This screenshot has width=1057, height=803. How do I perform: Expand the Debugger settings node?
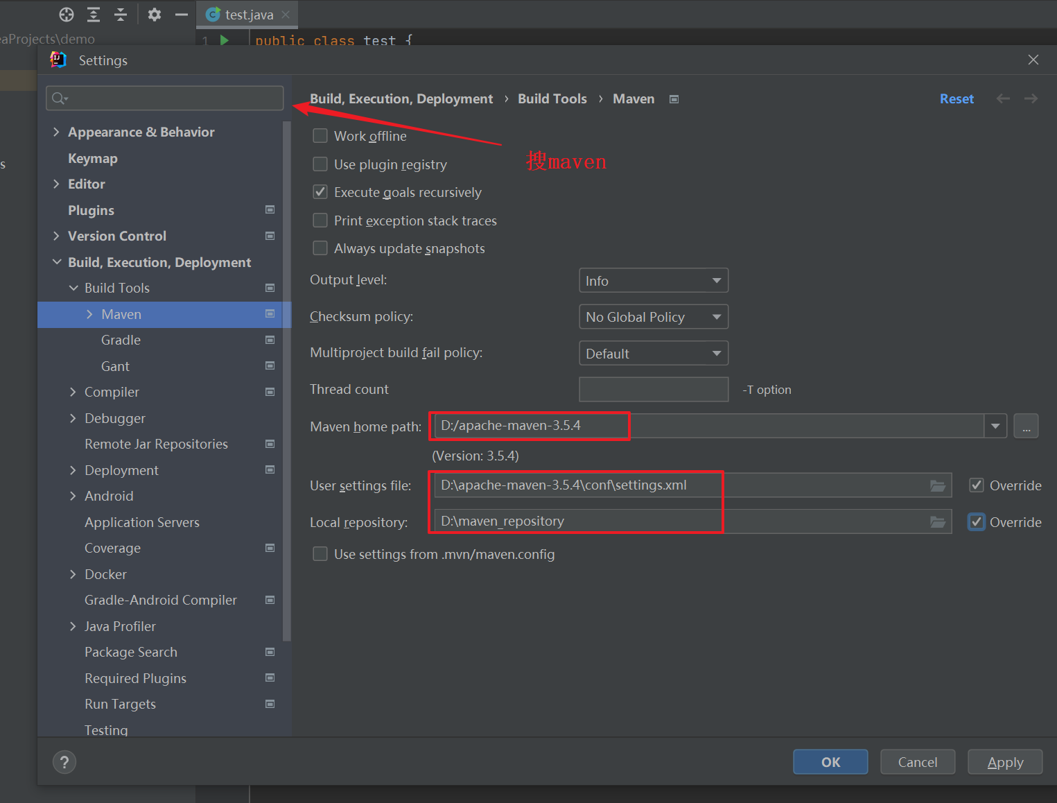pyautogui.click(x=73, y=418)
